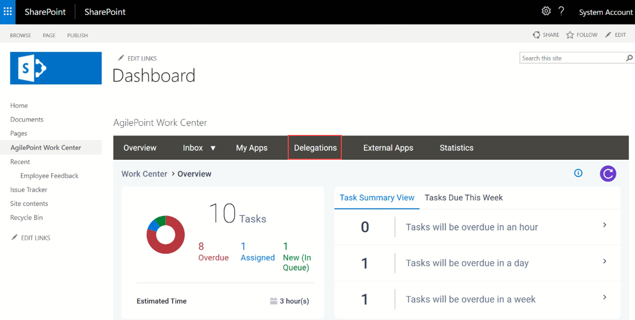Click 'Tasks will be overdue in an hour'
635x320 pixels.
(x=472, y=227)
